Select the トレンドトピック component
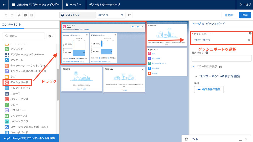The height and width of the screenshot is (142, 253). tap(18, 88)
